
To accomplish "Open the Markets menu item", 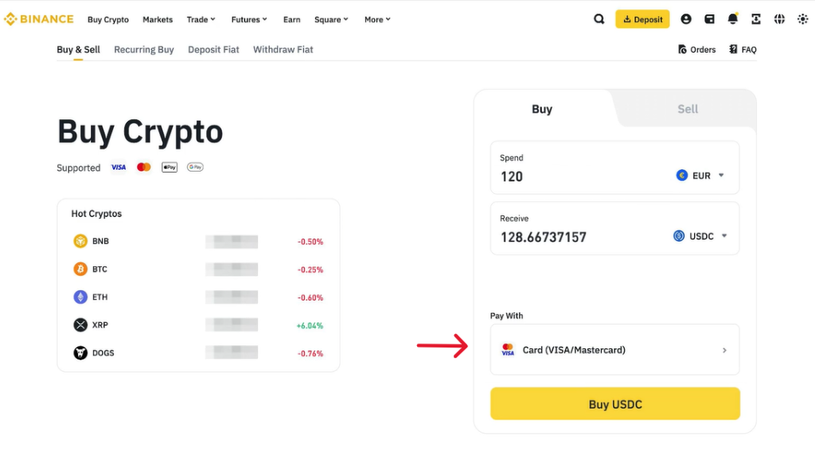I will 158,19.
